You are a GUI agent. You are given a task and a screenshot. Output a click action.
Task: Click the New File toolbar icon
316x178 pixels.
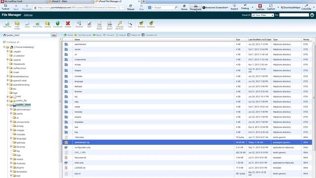click(x=7, y=24)
